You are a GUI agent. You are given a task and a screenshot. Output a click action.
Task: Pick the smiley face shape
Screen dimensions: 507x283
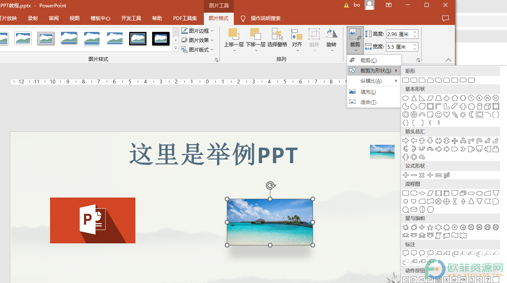(x=438, y=115)
